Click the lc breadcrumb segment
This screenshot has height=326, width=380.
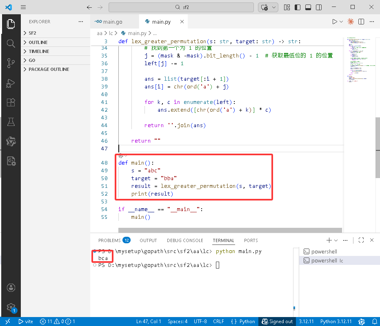pos(111,33)
